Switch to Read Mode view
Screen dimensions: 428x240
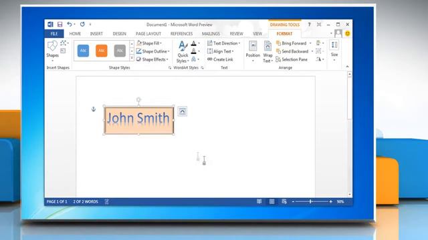click(259, 201)
